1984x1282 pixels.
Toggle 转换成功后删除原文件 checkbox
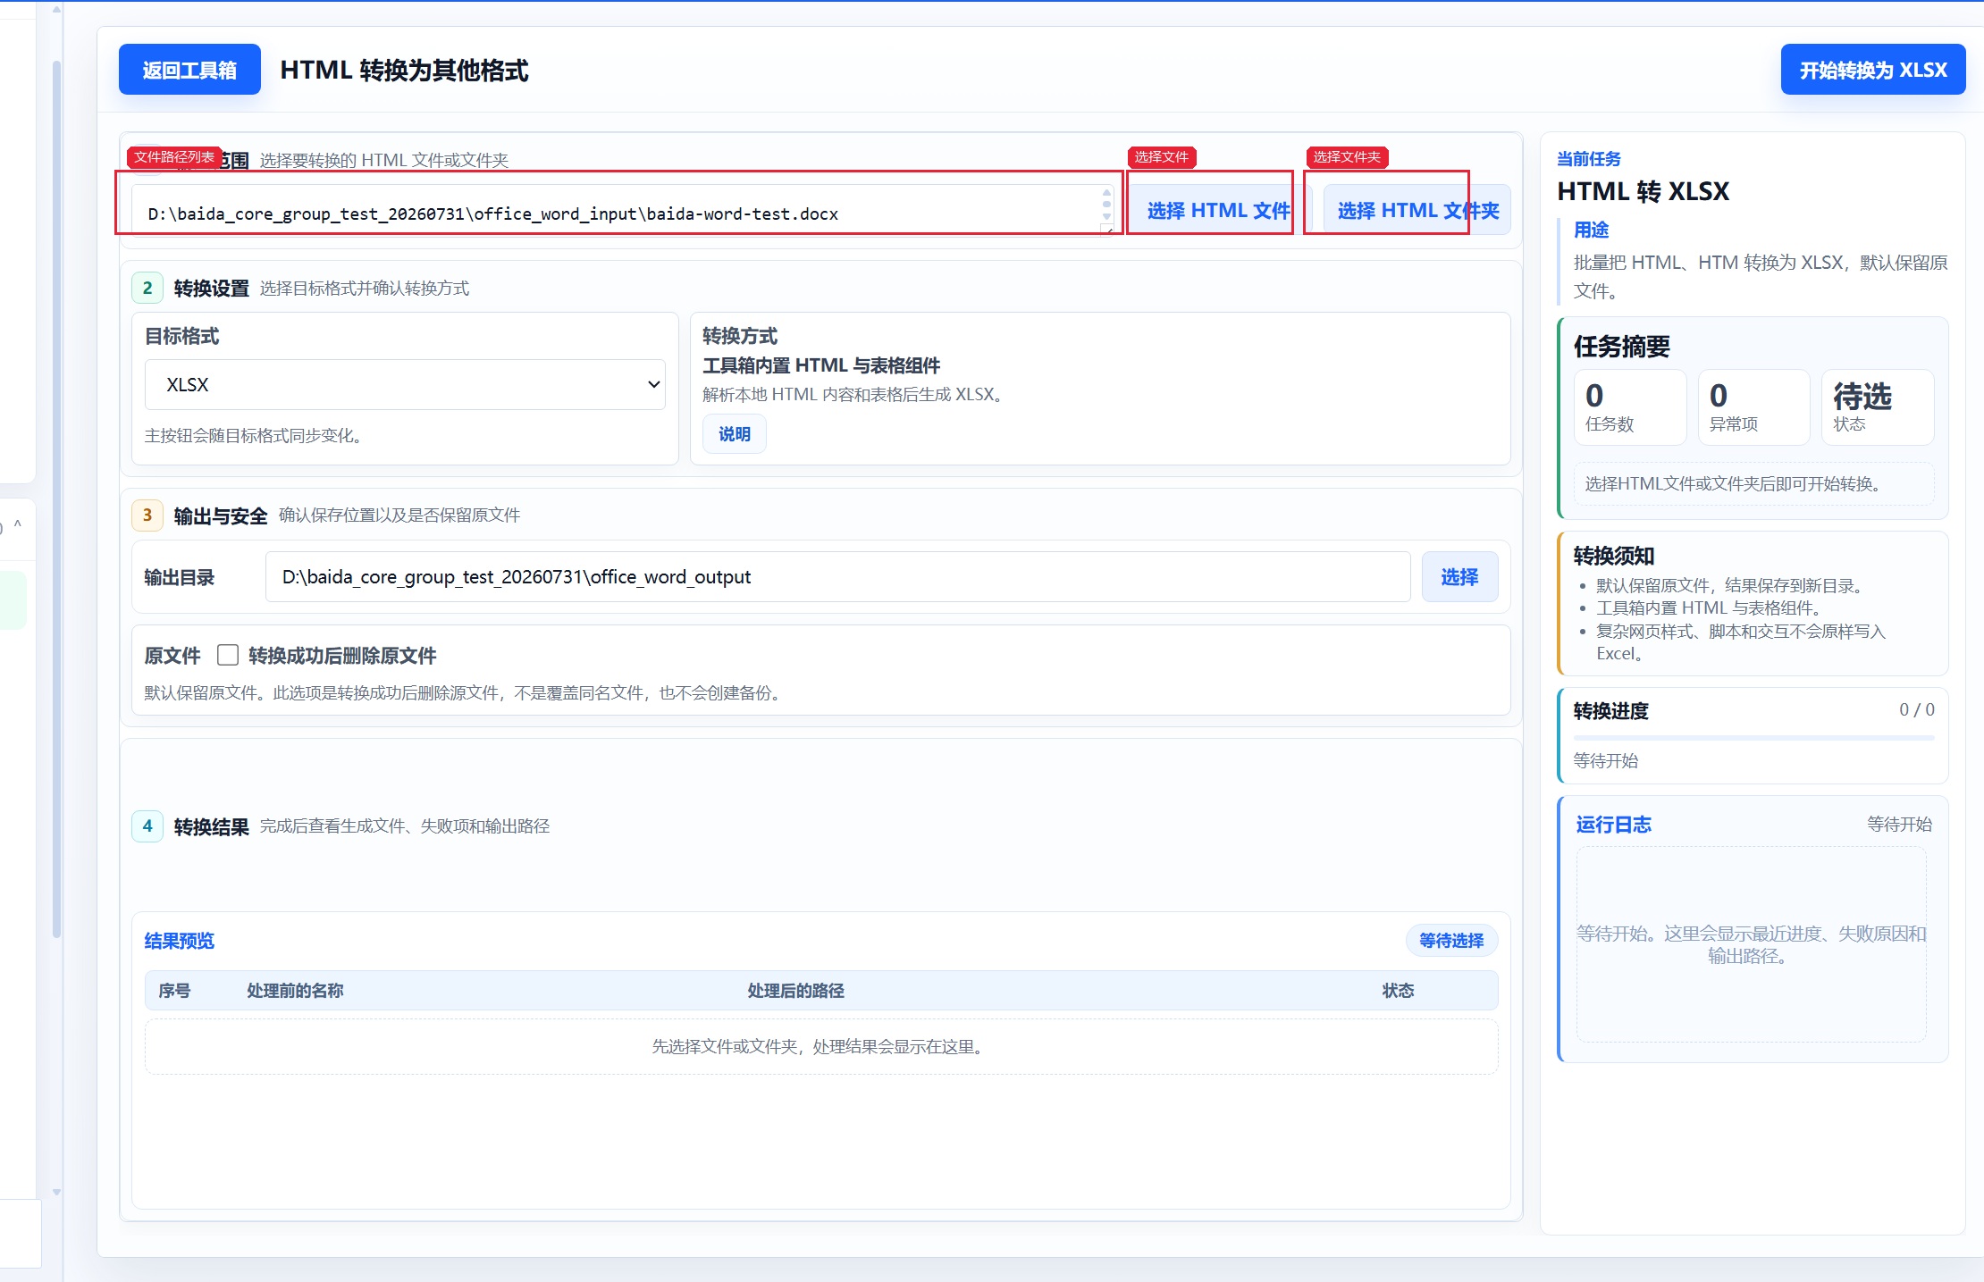[x=228, y=655]
